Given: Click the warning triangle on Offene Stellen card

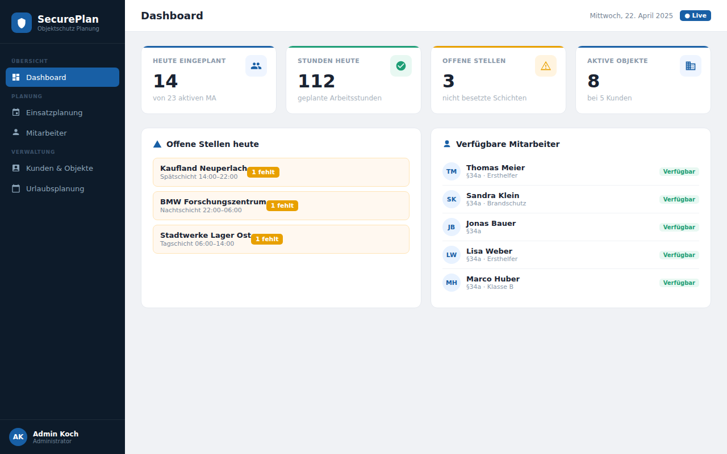Looking at the screenshot, I should tap(545, 66).
